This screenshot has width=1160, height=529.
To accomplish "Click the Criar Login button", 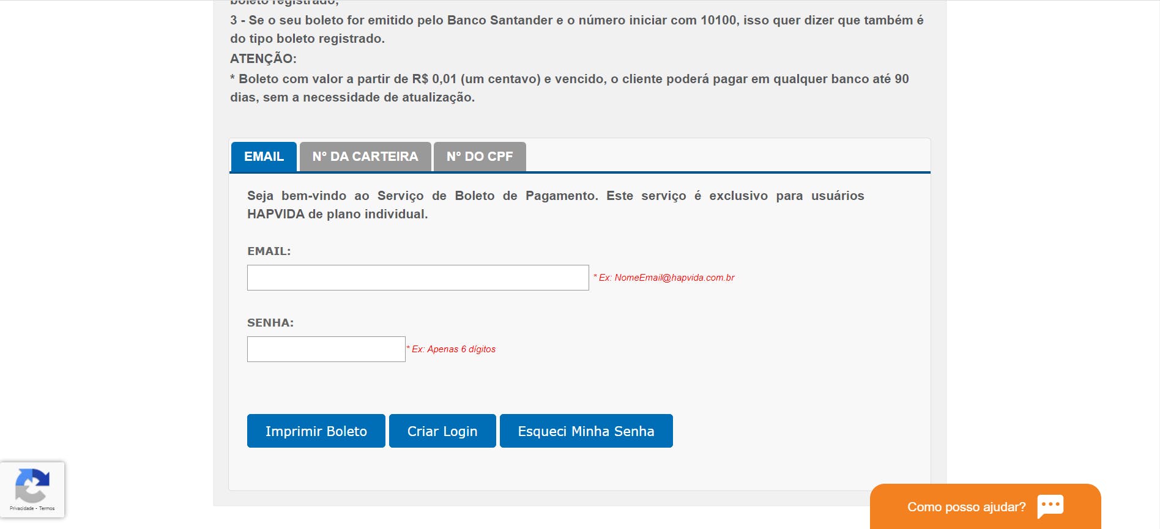I will [x=442, y=431].
